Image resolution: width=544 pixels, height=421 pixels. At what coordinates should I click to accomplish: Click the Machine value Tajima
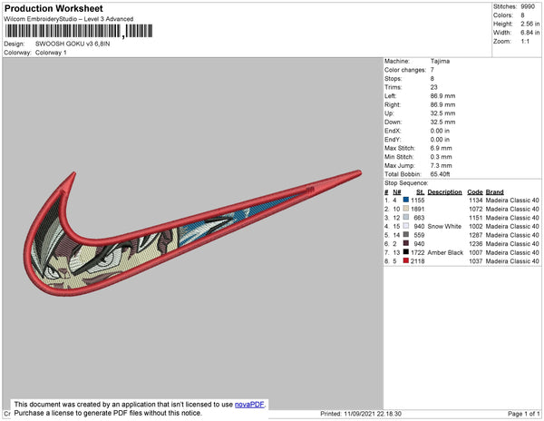click(x=440, y=61)
